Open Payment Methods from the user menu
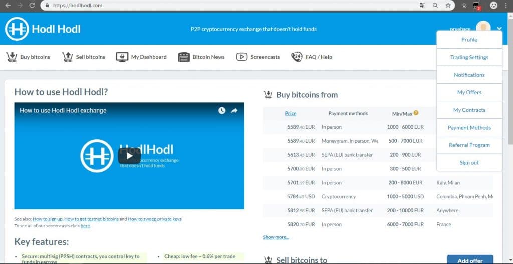The height and width of the screenshot is (264, 513). 469,128
